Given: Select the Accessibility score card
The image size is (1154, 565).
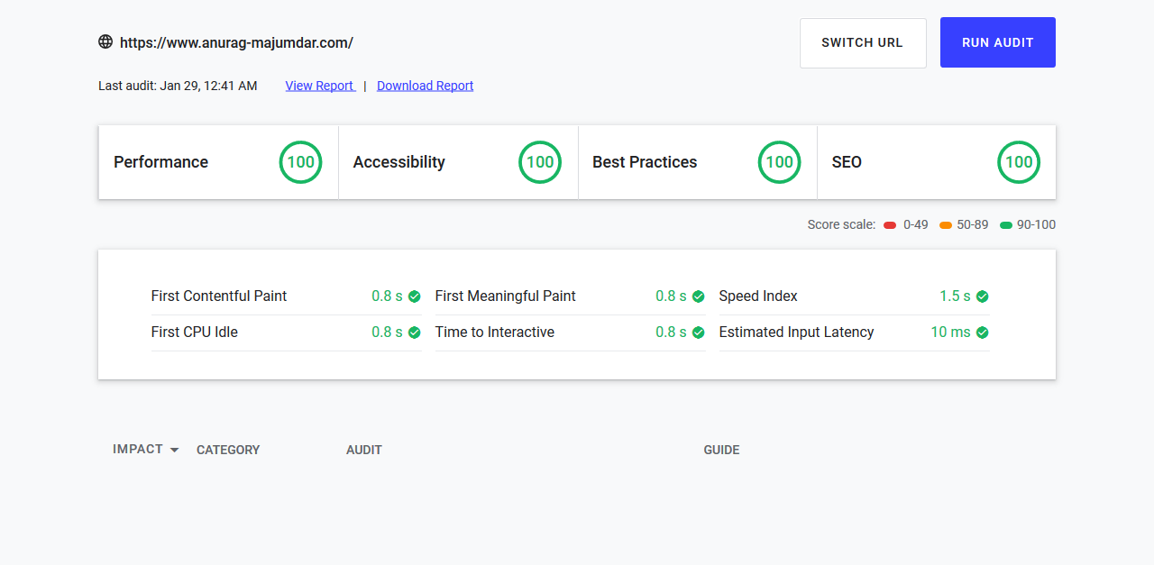Looking at the screenshot, I should click(458, 162).
